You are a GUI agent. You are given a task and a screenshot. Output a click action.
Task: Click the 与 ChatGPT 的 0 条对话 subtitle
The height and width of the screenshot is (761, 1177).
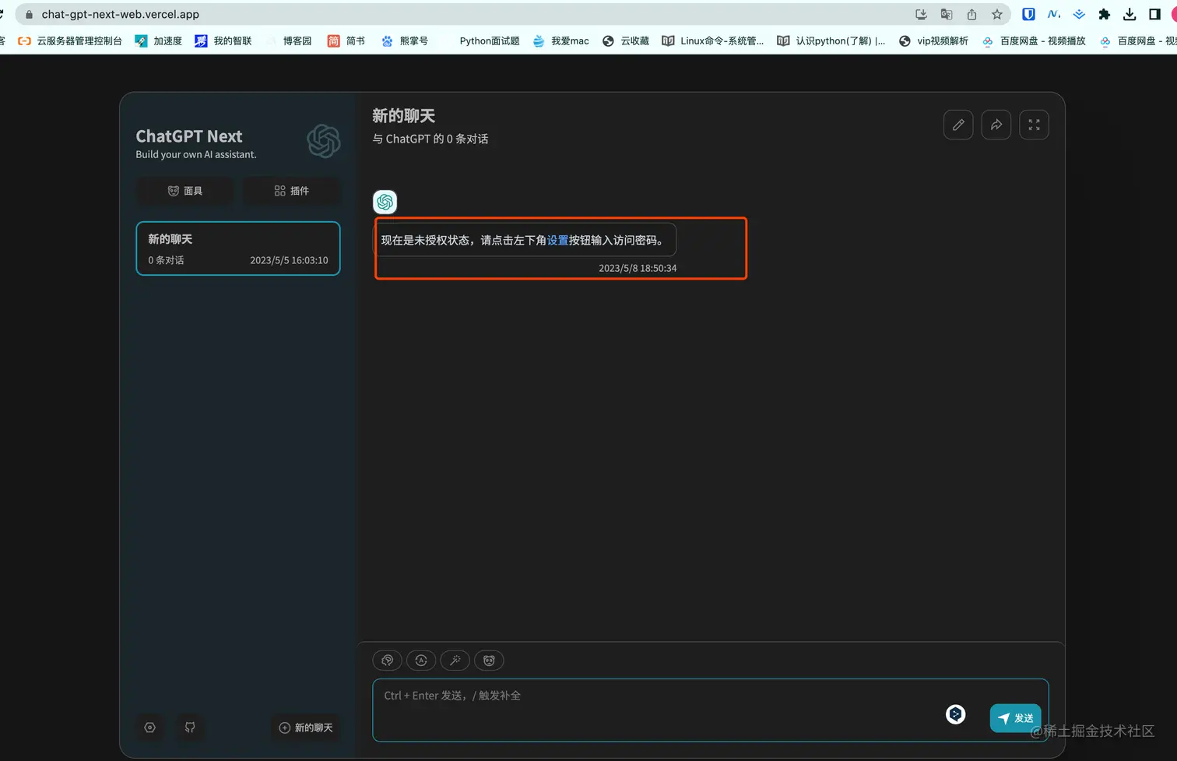pos(430,139)
